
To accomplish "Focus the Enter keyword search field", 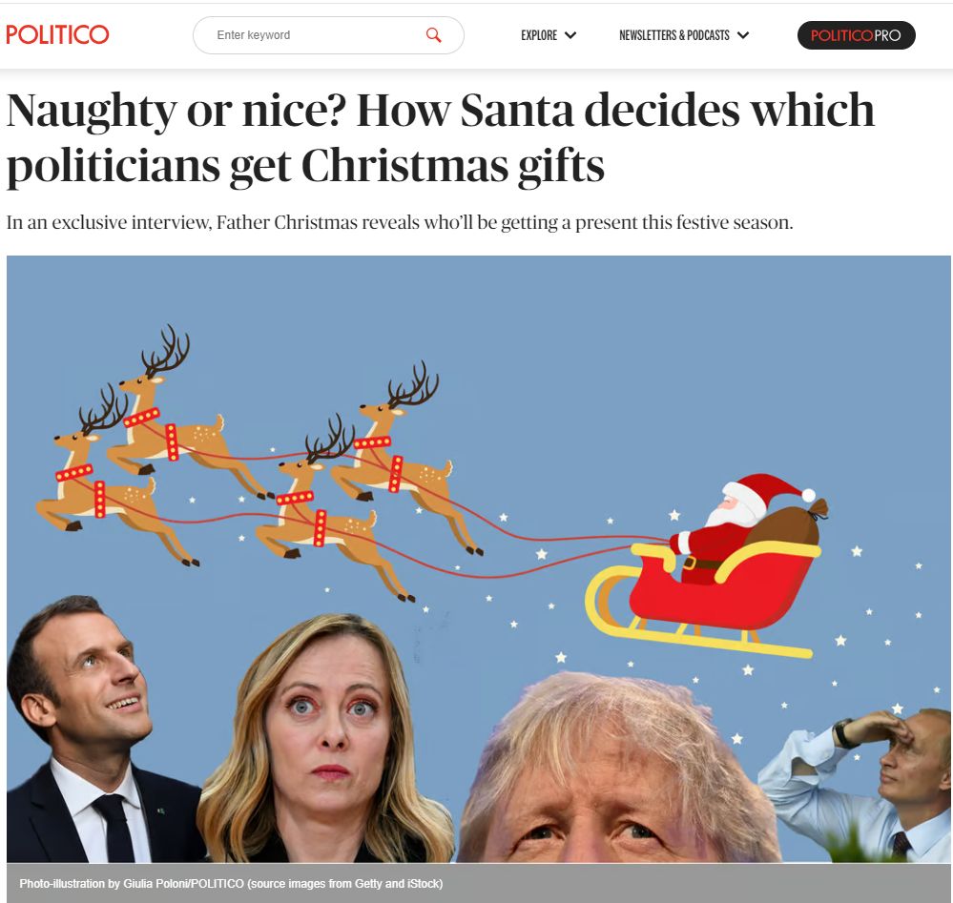I will pyautogui.click(x=328, y=35).
